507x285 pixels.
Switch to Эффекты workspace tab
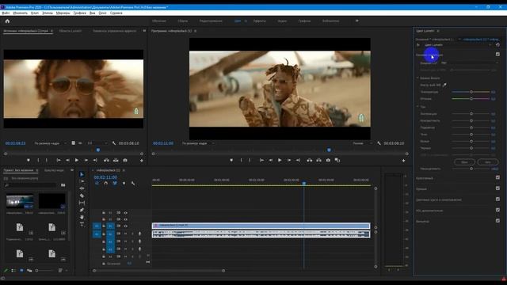(x=260, y=21)
